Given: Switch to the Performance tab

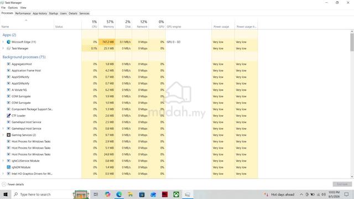Looking at the screenshot, I should point(23,13).
